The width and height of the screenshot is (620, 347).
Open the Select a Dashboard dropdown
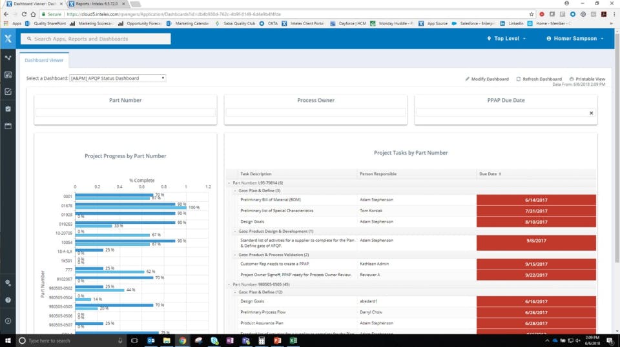click(118, 78)
